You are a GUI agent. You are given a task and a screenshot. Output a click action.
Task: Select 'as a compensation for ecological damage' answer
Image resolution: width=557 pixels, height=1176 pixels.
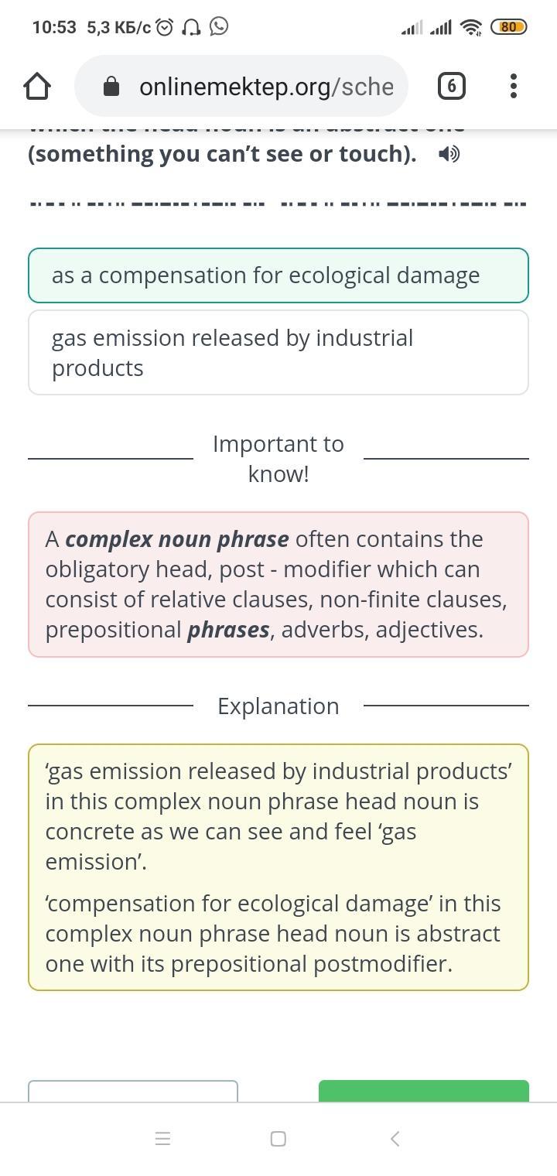278,275
